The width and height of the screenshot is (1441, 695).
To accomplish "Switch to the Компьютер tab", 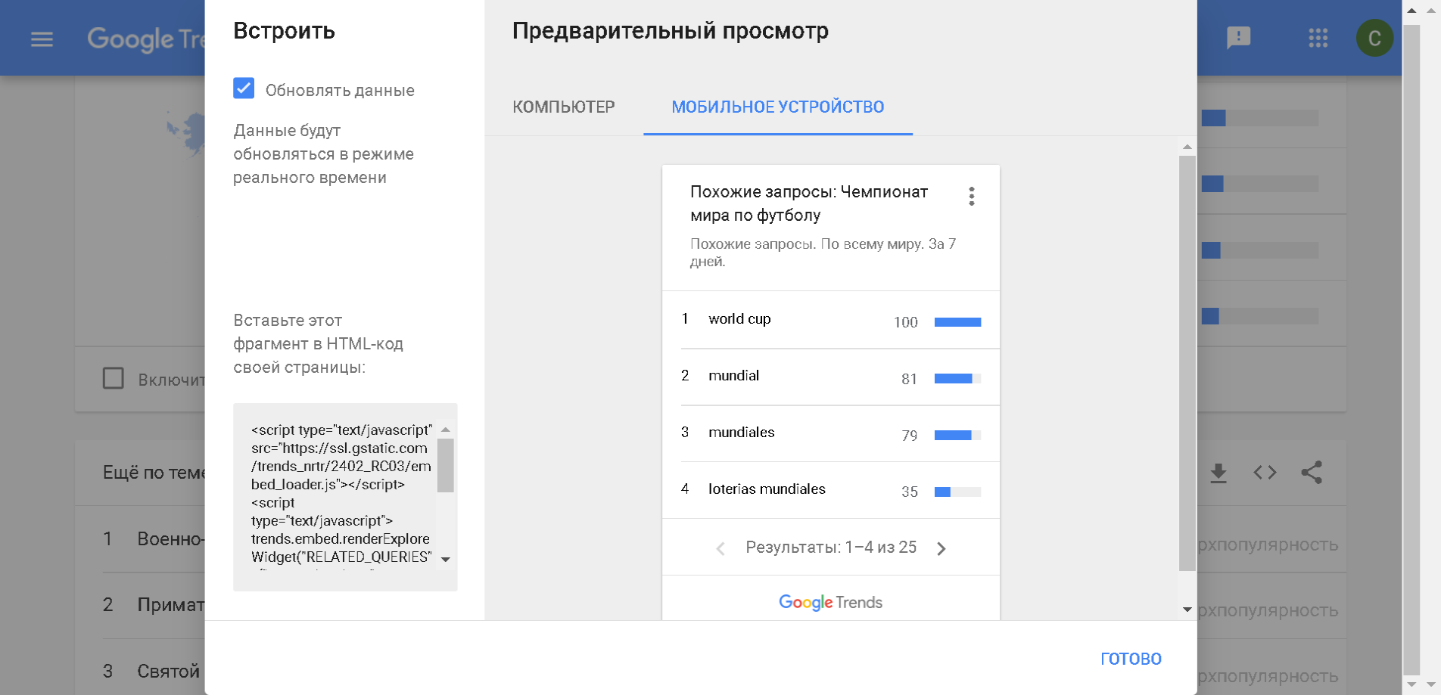I will coord(563,107).
